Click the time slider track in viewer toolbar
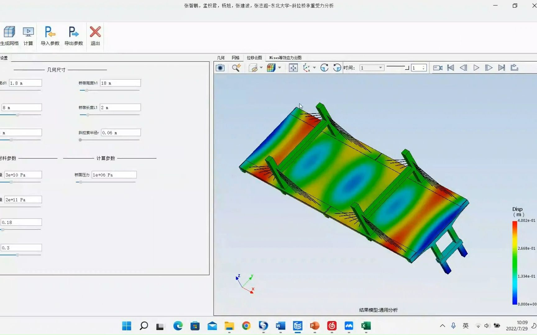Viewport: 537px width, 335px height. [x=397, y=67]
